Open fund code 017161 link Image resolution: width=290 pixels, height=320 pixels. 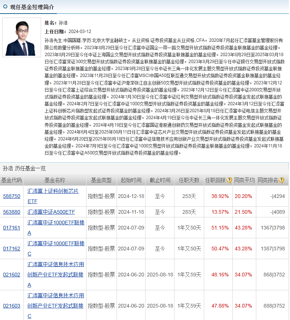pos(12,228)
